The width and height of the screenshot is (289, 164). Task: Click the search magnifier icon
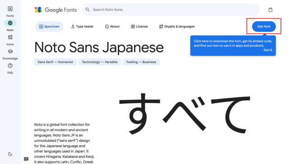tap(88, 10)
